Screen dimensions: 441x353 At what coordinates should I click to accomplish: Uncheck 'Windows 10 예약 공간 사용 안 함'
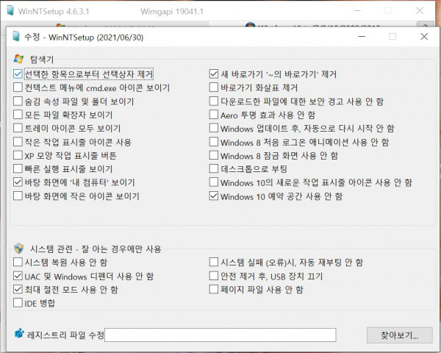pos(214,196)
